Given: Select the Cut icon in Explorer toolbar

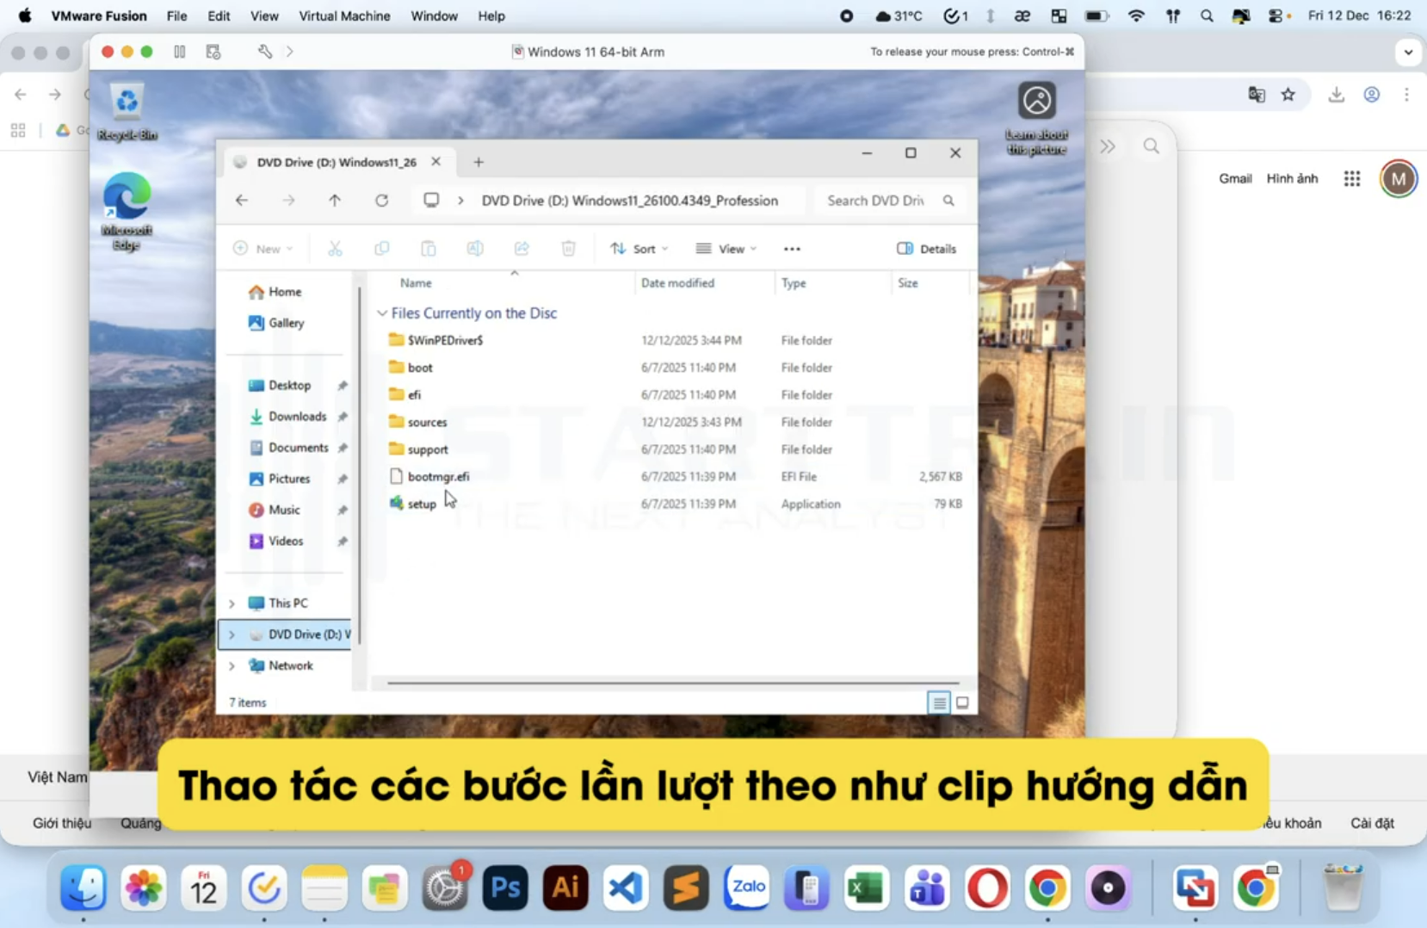Looking at the screenshot, I should 335,248.
